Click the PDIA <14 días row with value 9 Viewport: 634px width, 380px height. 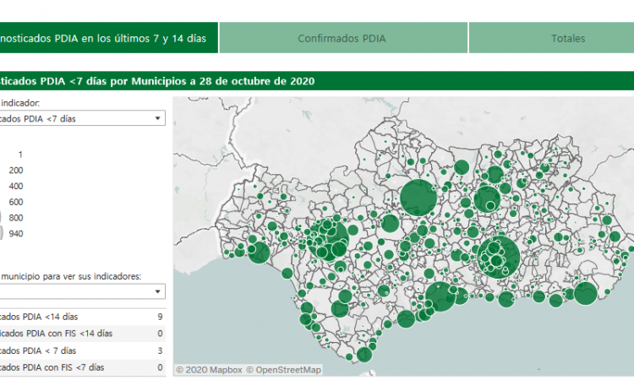(80, 317)
